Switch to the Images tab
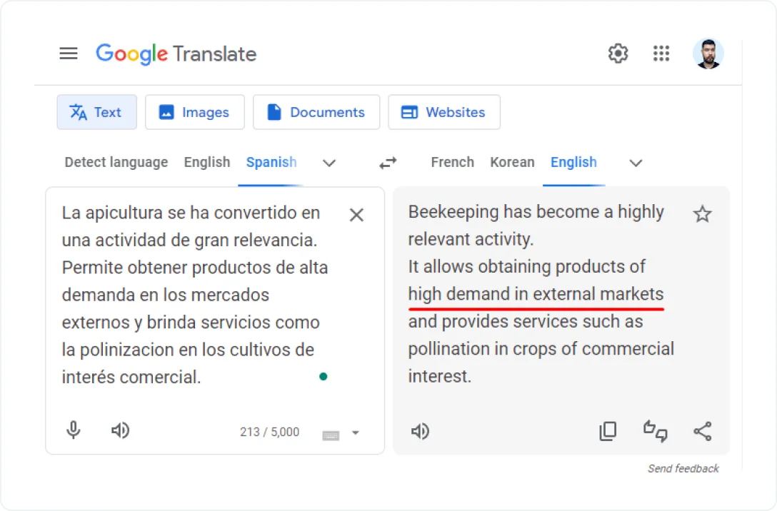This screenshot has width=777, height=511. pos(194,112)
